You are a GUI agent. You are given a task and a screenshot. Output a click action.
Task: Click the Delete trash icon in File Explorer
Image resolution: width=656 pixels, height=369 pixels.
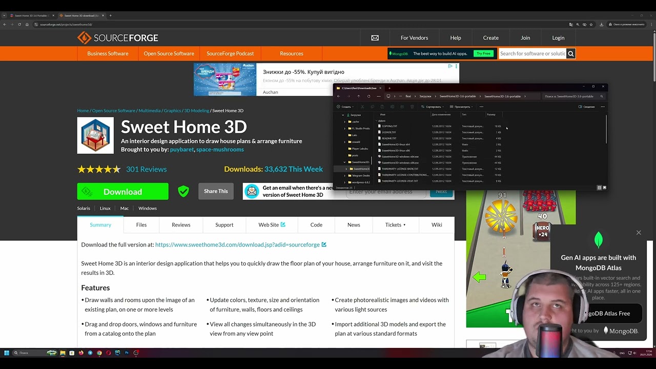(x=412, y=107)
